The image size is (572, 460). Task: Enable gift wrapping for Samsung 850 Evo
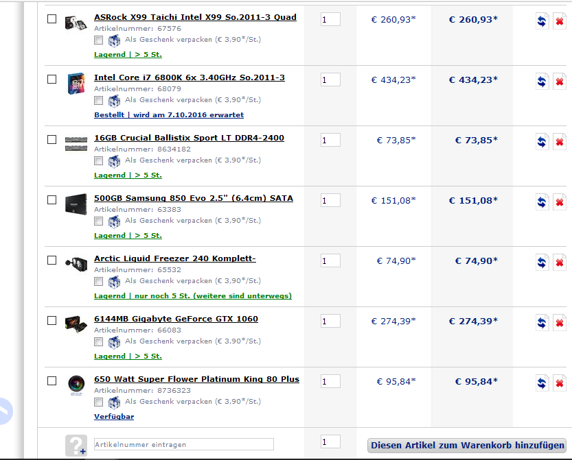point(98,221)
